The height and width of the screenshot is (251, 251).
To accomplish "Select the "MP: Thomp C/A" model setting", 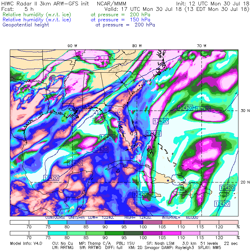I will 95,244.
